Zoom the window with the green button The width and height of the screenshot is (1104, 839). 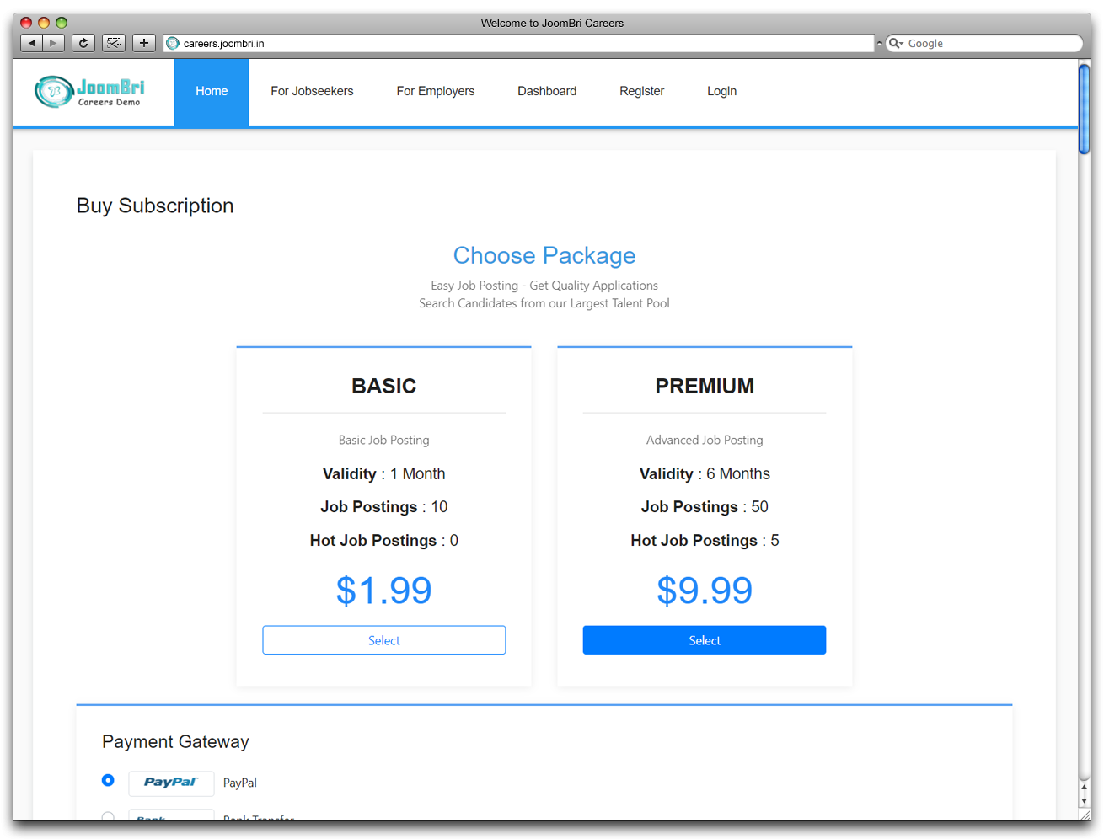(x=62, y=23)
